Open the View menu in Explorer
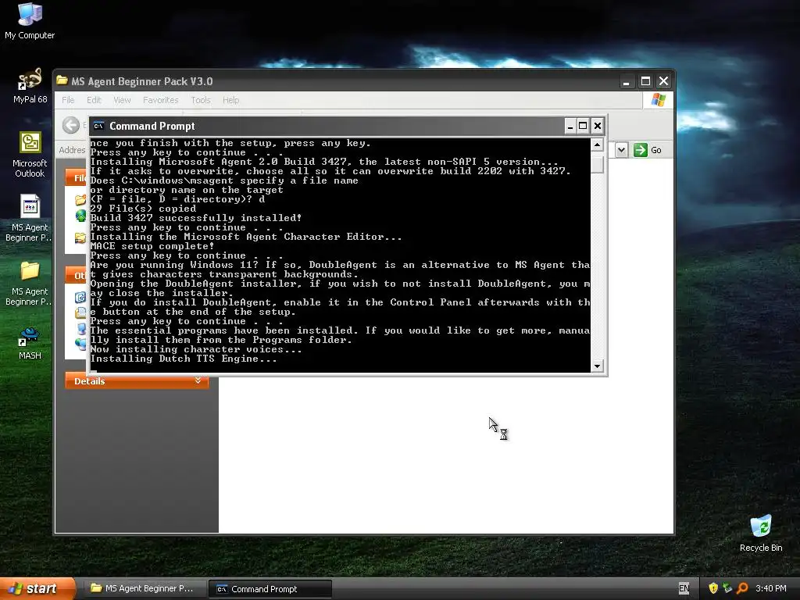The height and width of the screenshot is (600, 800). tap(122, 100)
